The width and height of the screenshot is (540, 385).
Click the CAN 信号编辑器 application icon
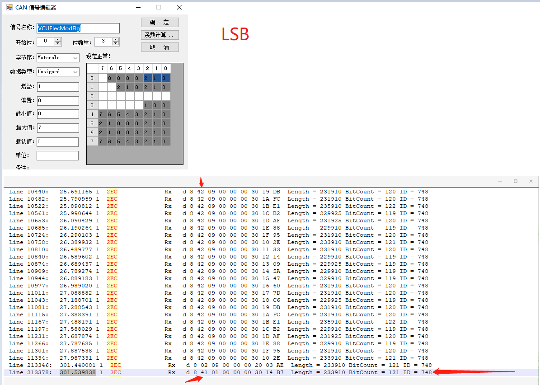[9, 7]
